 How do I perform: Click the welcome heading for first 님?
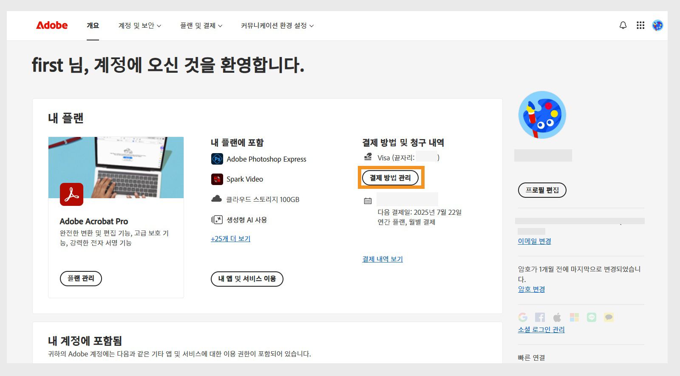[x=168, y=66]
